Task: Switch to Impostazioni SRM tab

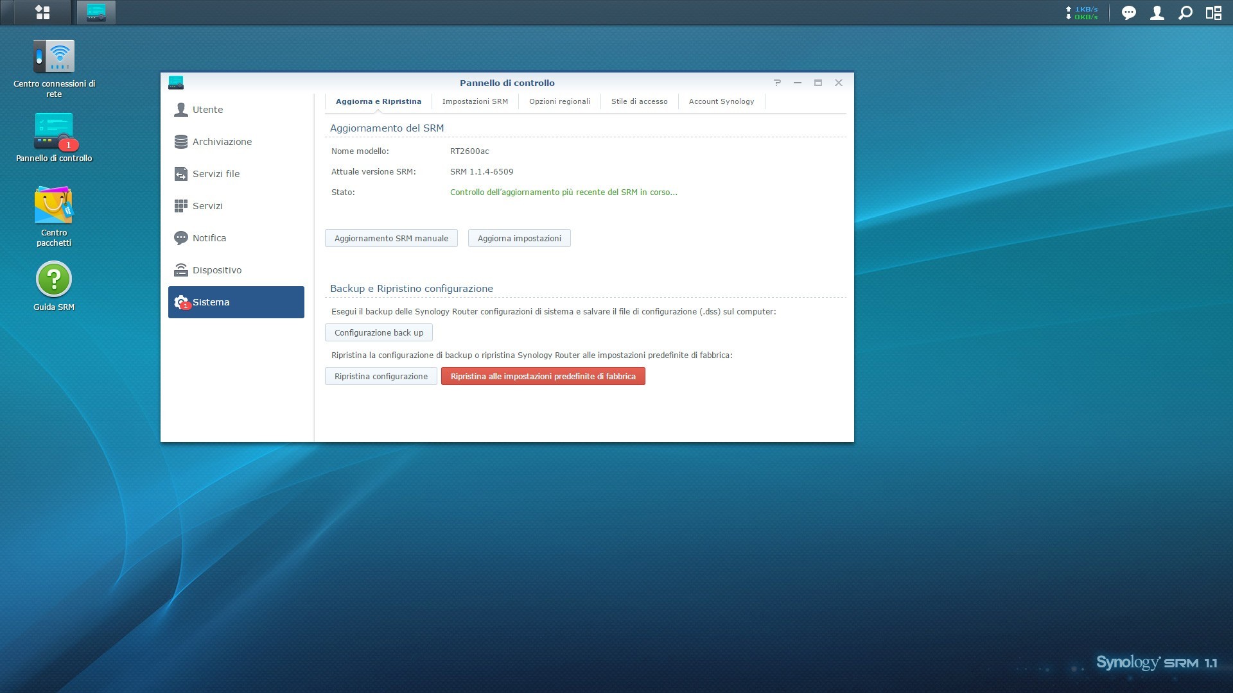Action: (x=475, y=101)
